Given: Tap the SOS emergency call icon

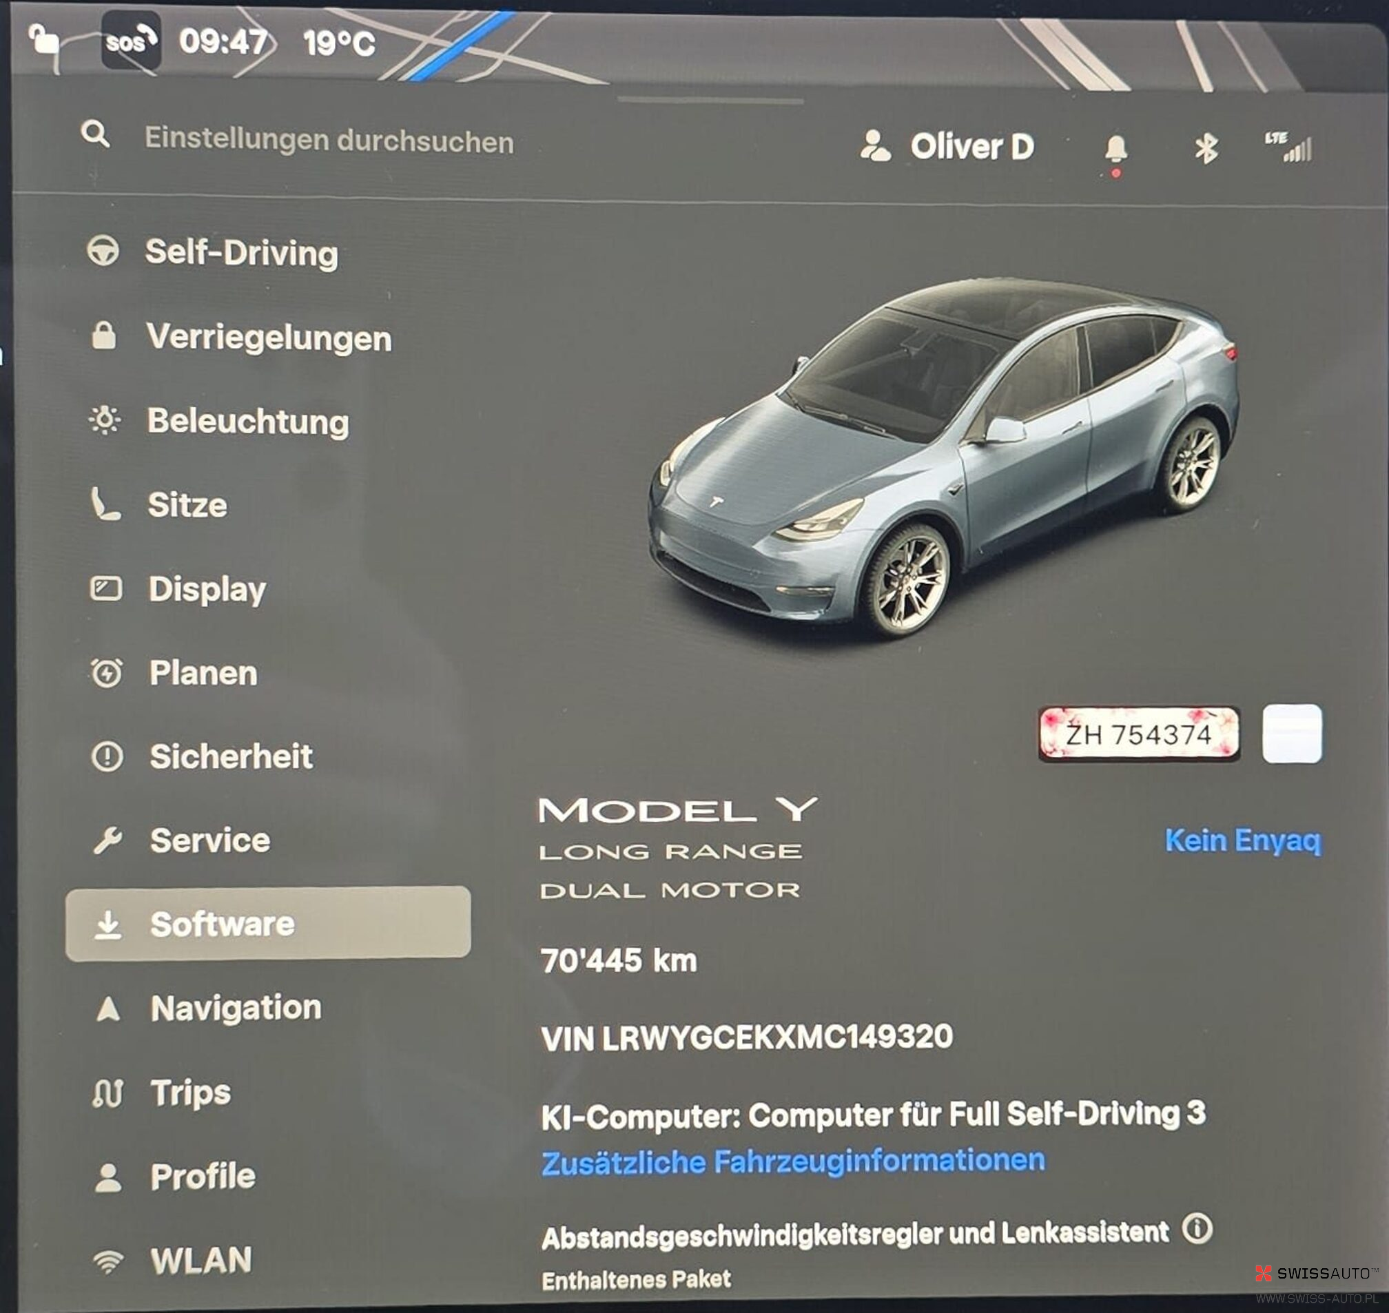Looking at the screenshot, I should point(131,41).
